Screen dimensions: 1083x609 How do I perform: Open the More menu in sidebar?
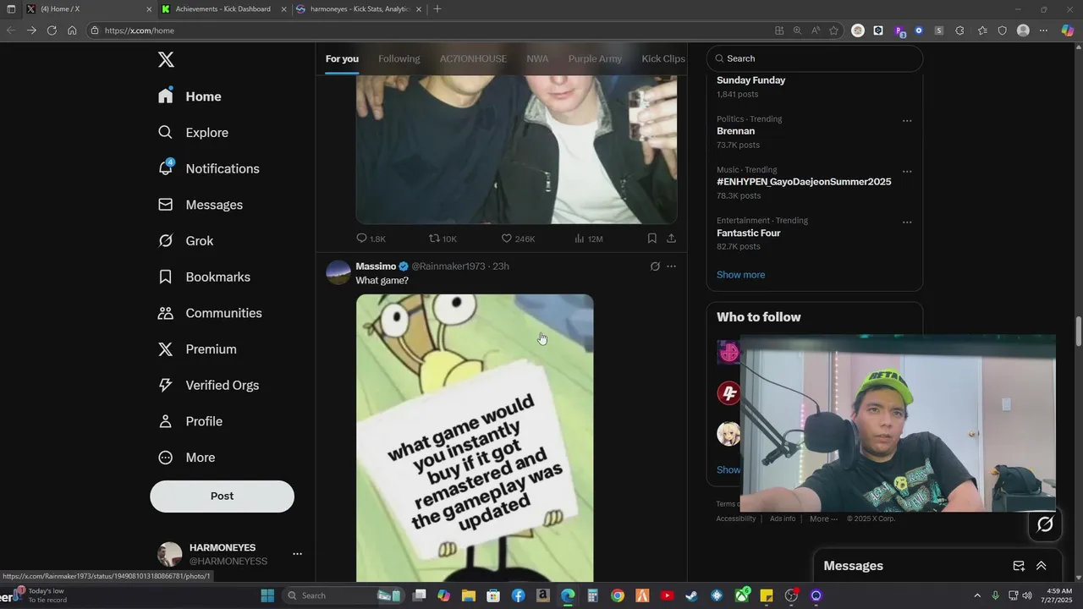click(187, 458)
